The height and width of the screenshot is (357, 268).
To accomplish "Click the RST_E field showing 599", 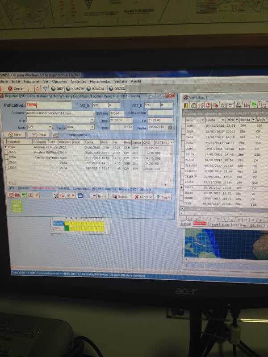I will point(152,105).
